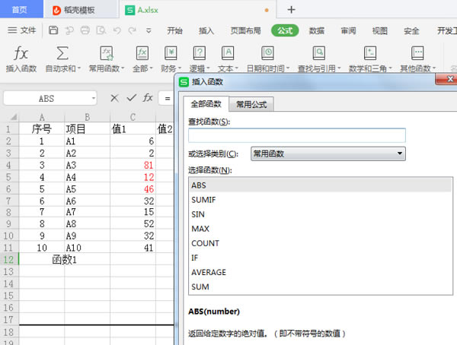Click the Save icon in quick toolbar
The width and height of the screenshot is (457, 345).
point(53,30)
